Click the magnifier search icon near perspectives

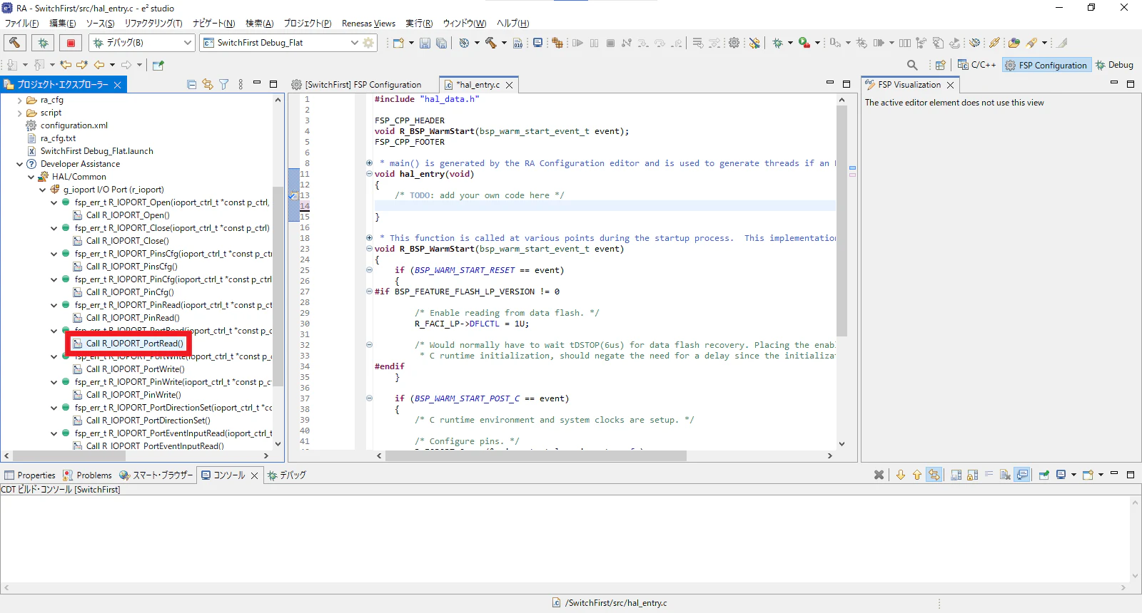[912, 65]
